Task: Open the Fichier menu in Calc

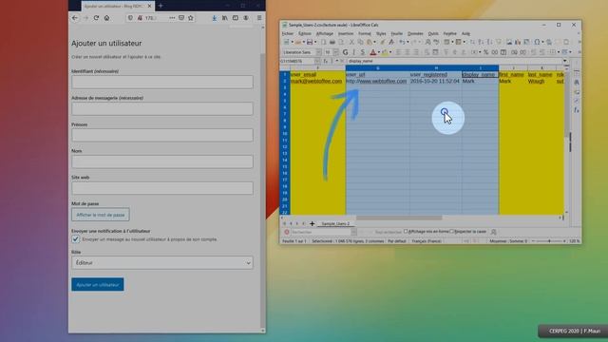Action: click(x=287, y=34)
